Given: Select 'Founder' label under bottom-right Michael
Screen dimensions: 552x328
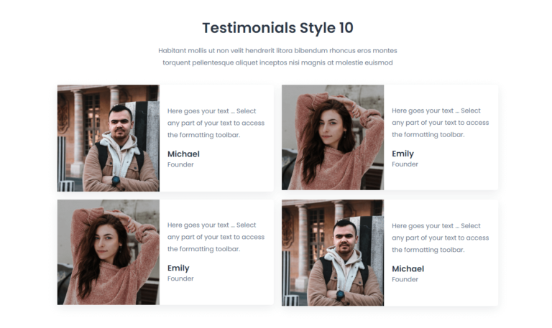Looking at the screenshot, I should pyautogui.click(x=405, y=279).
